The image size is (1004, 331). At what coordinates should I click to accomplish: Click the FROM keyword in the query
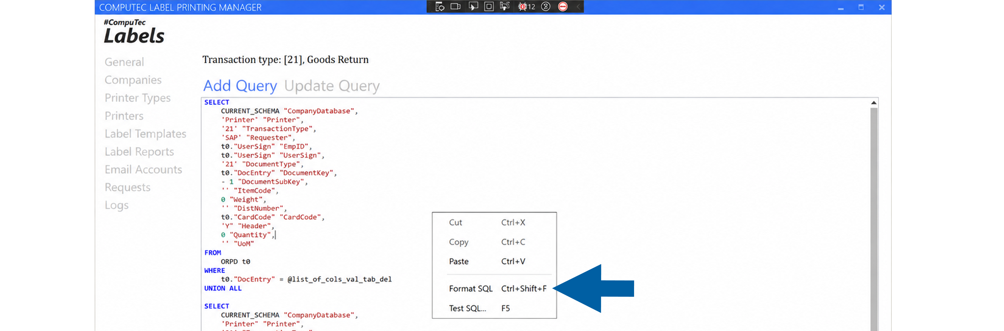[213, 252]
